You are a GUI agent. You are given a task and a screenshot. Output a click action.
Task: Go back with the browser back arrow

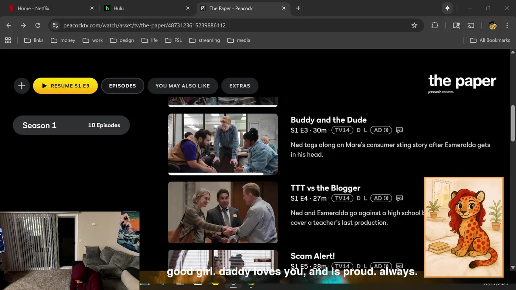tap(9, 25)
